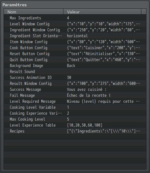This screenshot has width=150, height=173.
Task: Select the Result Window Config parameter
Action: [x=75, y=83]
